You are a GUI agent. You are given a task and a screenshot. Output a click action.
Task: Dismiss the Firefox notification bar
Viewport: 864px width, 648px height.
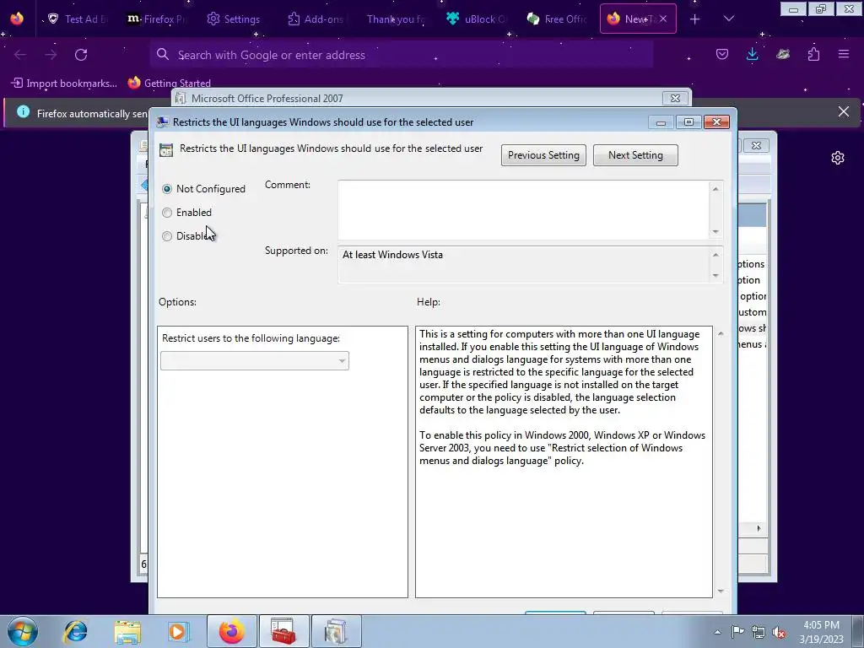tap(844, 112)
